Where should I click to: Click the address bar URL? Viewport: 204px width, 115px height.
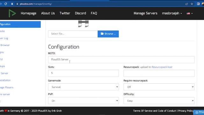pos(36,4)
